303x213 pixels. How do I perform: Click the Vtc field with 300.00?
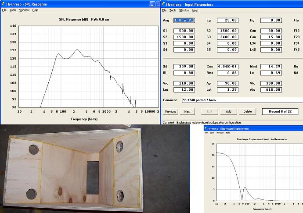point(271,83)
